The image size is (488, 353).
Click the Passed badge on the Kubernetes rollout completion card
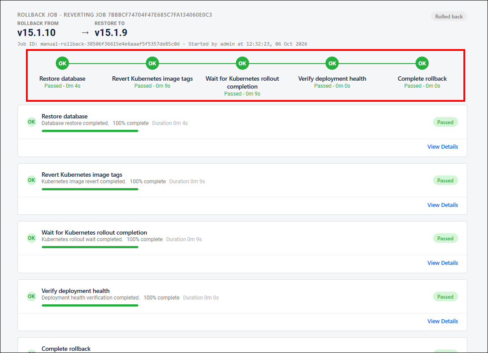coord(445,239)
